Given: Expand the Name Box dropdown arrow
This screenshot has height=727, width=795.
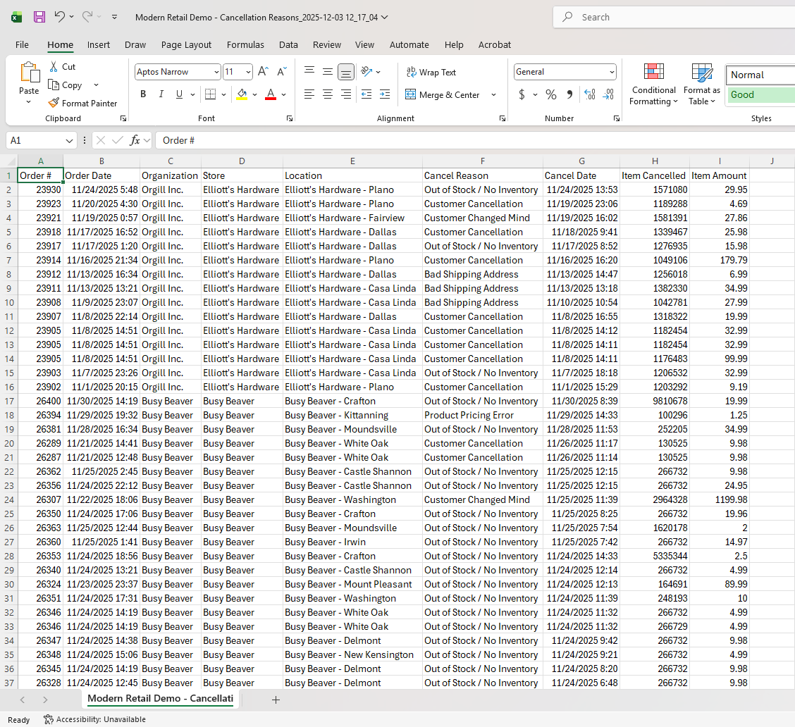Looking at the screenshot, I should point(69,140).
